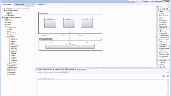Switch to the Modeling perspective
This screenshot has width=171, height=96.
tap(144, 1)
